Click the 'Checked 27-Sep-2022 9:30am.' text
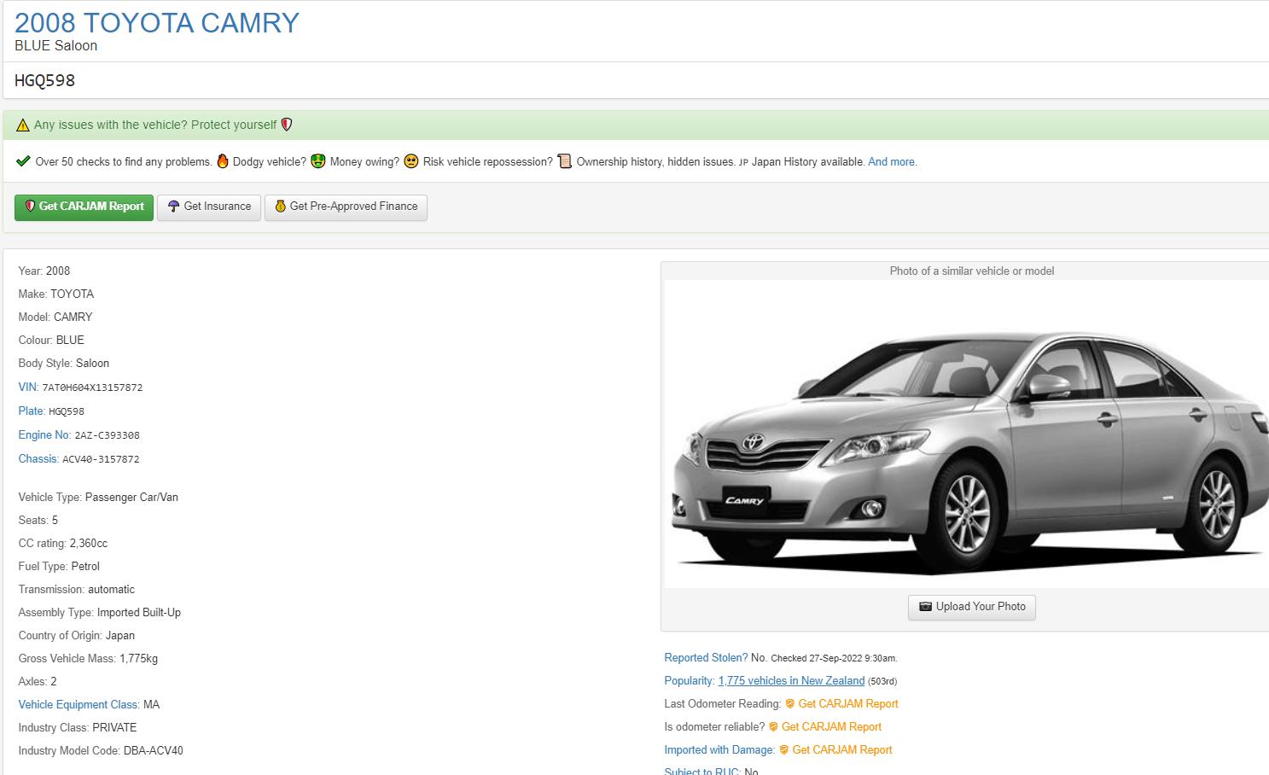Image resolution: width=1269 pixels, height=775 pixels. tap(834, 659)
